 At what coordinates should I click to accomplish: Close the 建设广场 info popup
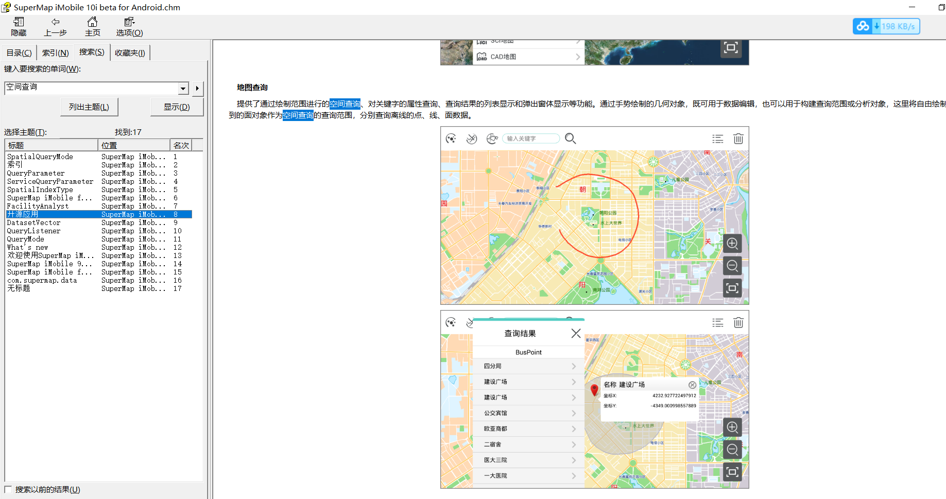point(692,385)
